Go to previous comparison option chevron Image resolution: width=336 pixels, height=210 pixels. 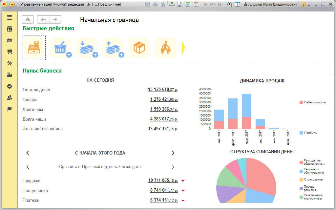pyautogui.click(x=28, y=167)
